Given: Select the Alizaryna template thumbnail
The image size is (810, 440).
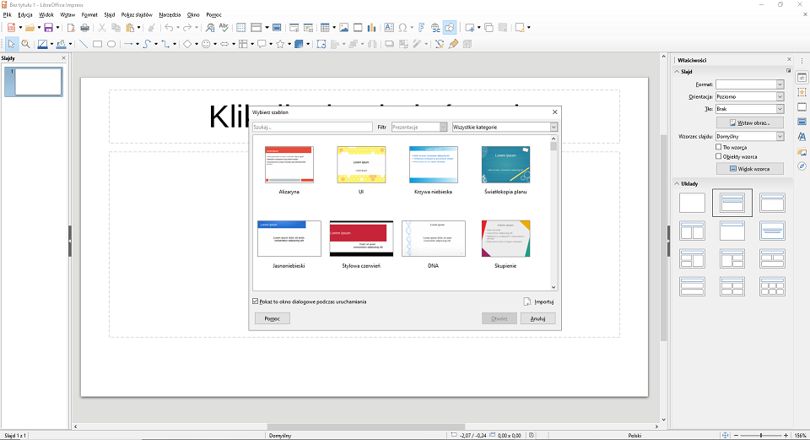Looking at the screenshot, I should click(289, 165).
